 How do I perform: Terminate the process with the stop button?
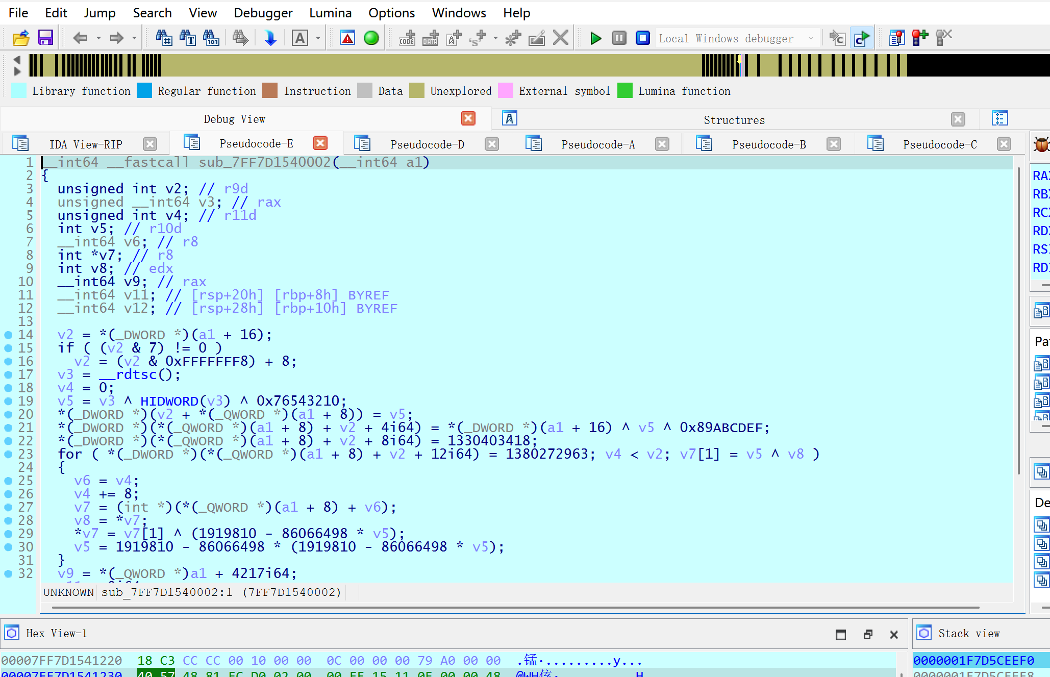click(642, 38)
